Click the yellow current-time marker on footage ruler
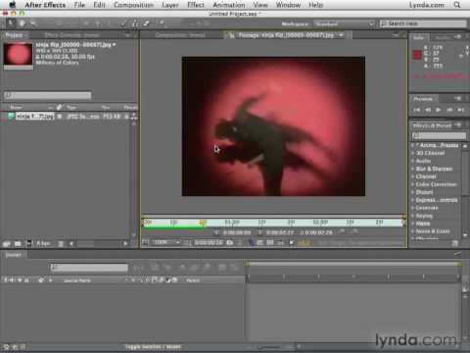470x353 pixels. tap(203, 223)
